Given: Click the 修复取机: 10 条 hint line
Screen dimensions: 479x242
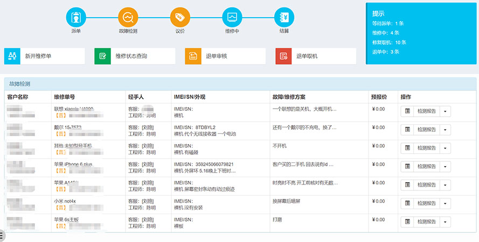Looking at the screenshot, I should [x=389, y=42].
